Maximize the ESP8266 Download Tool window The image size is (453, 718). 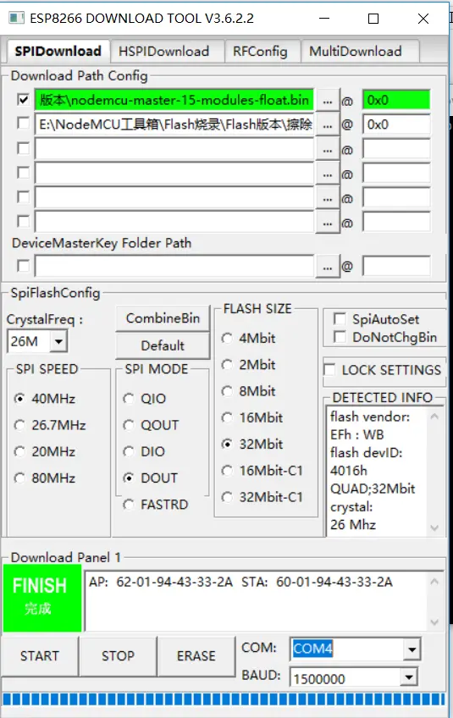point(373,19)
